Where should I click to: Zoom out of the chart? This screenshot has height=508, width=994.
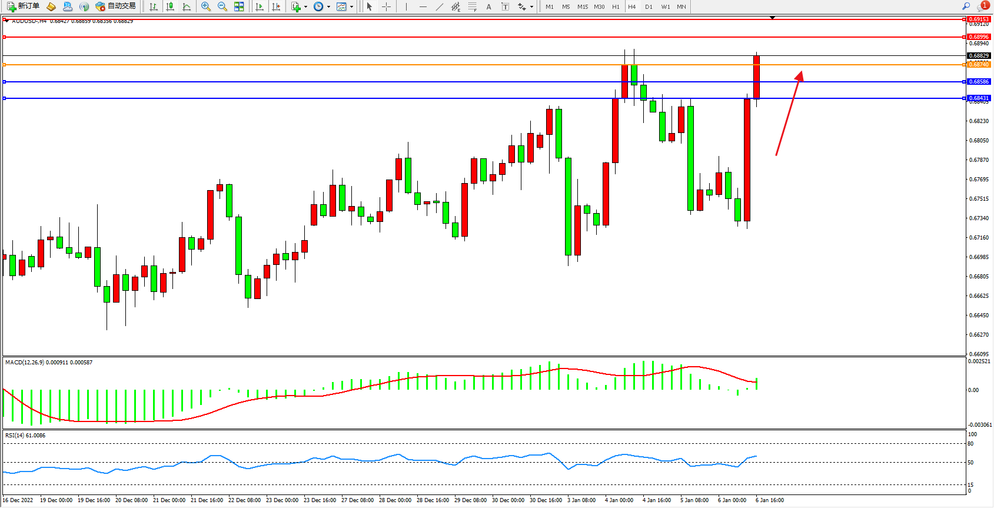222,6
